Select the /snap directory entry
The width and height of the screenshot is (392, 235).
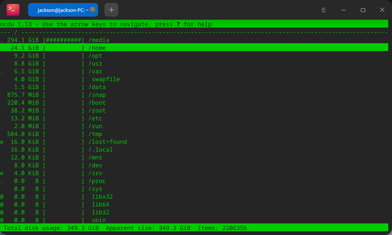(x=97, y=95)
